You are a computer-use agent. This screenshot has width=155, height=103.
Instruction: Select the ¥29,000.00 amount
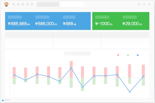point(132,24)
